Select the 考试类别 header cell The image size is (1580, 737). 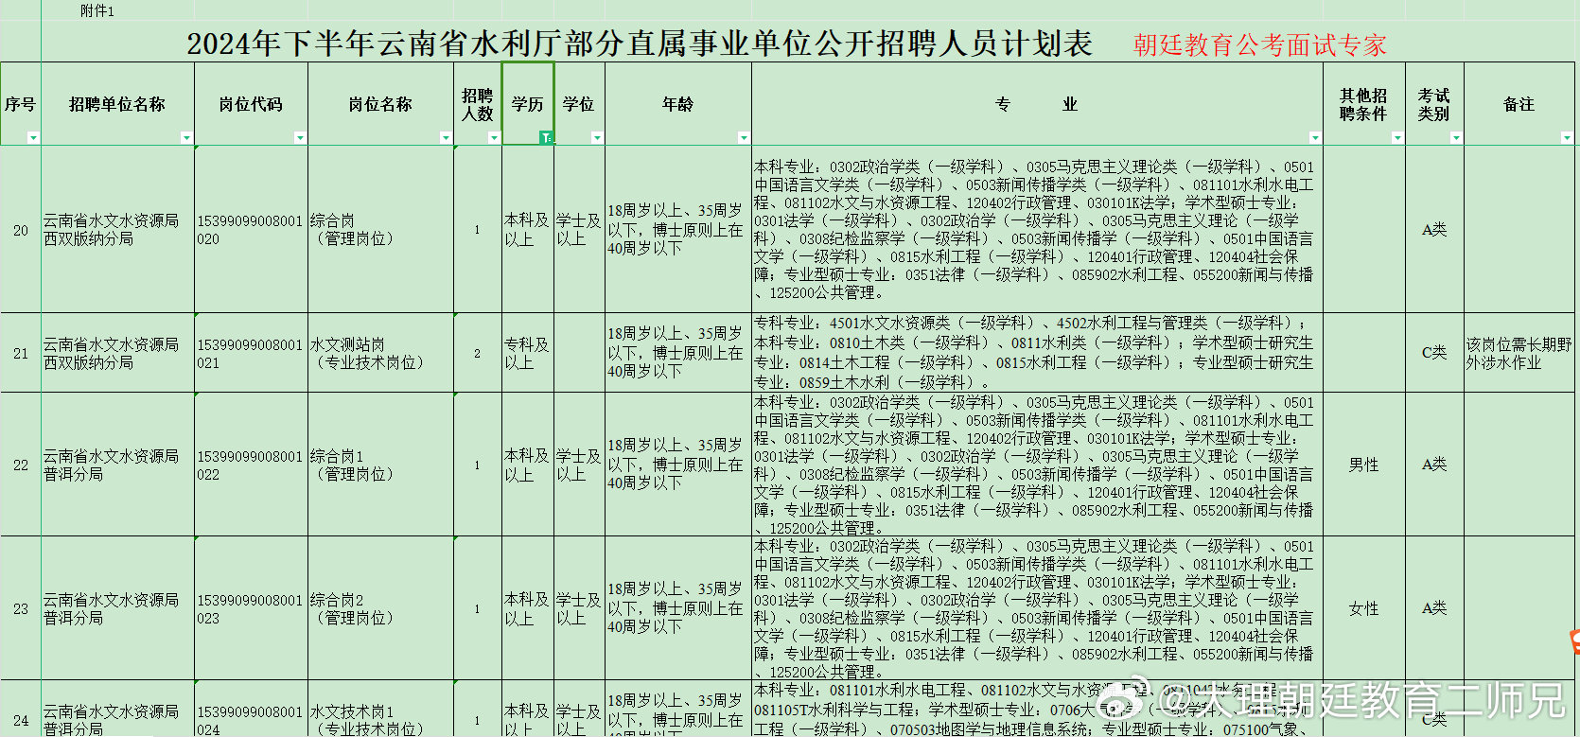click(x=1434, y=104)
